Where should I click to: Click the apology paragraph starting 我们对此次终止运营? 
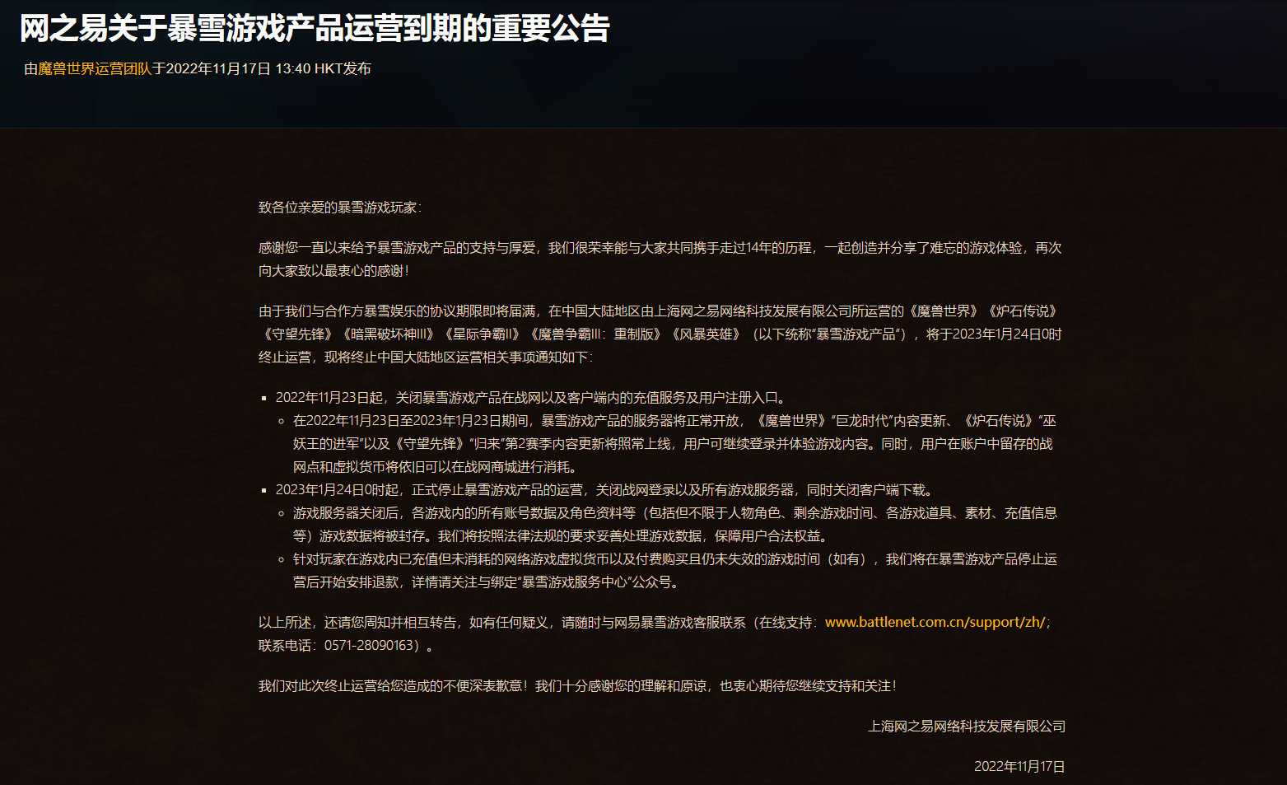pyautogui.click(x=576, y=685)
